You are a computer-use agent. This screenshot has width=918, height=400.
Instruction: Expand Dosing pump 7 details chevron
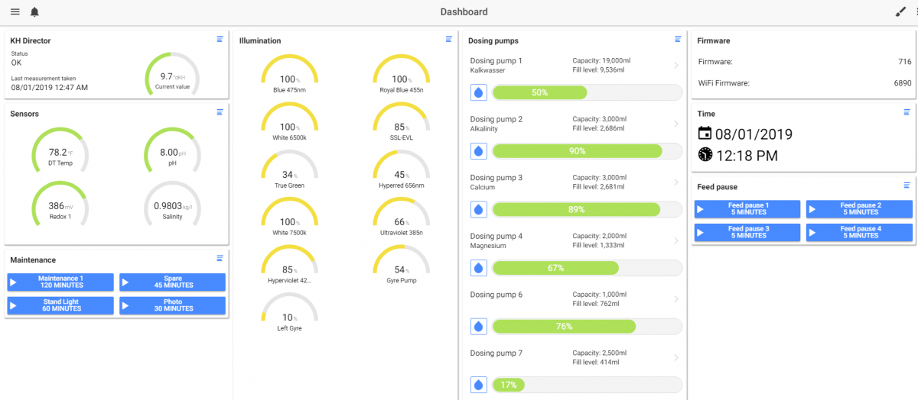tap(676, 357)
